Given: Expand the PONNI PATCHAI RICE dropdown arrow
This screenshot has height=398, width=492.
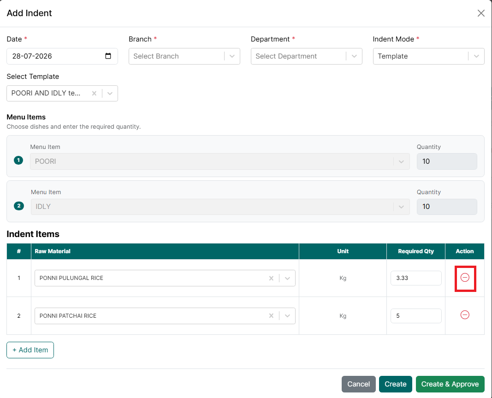Looking at the screenshot, I should (x=287, y=316).
